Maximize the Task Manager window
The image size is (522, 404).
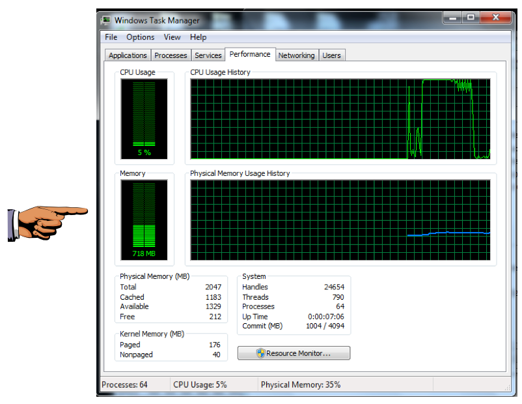[471, 18]
